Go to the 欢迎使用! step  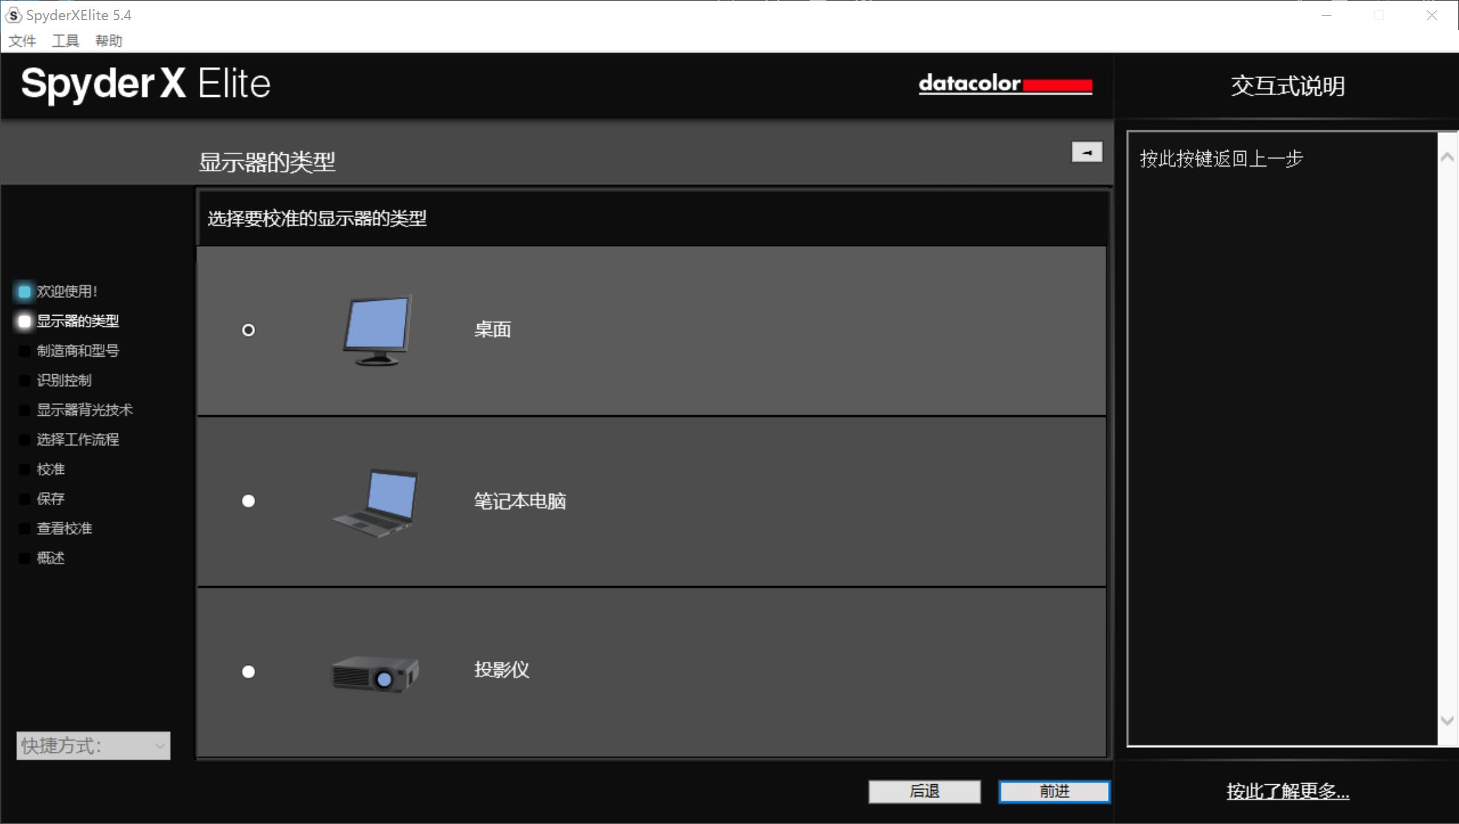pos(66,291)
